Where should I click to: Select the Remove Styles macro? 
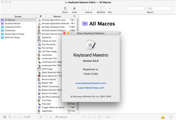pyautogui.click(x=50, y=79)
